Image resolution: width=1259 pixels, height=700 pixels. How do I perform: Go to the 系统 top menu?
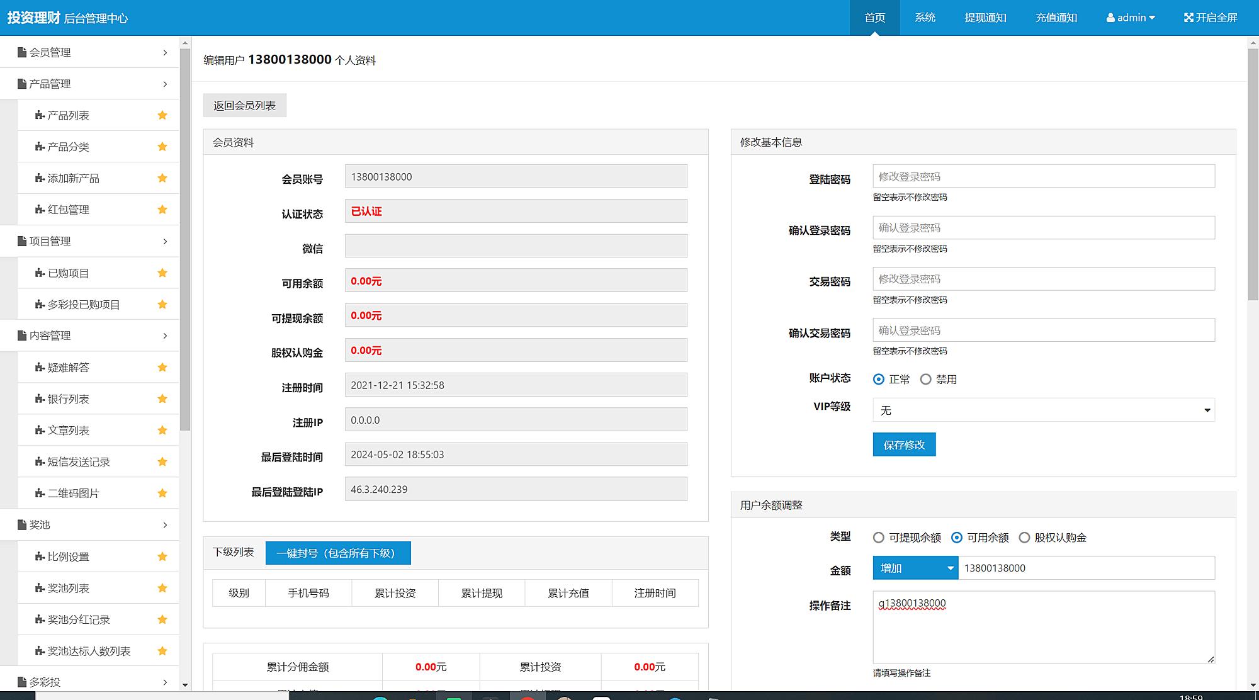[x=925, y=18]
